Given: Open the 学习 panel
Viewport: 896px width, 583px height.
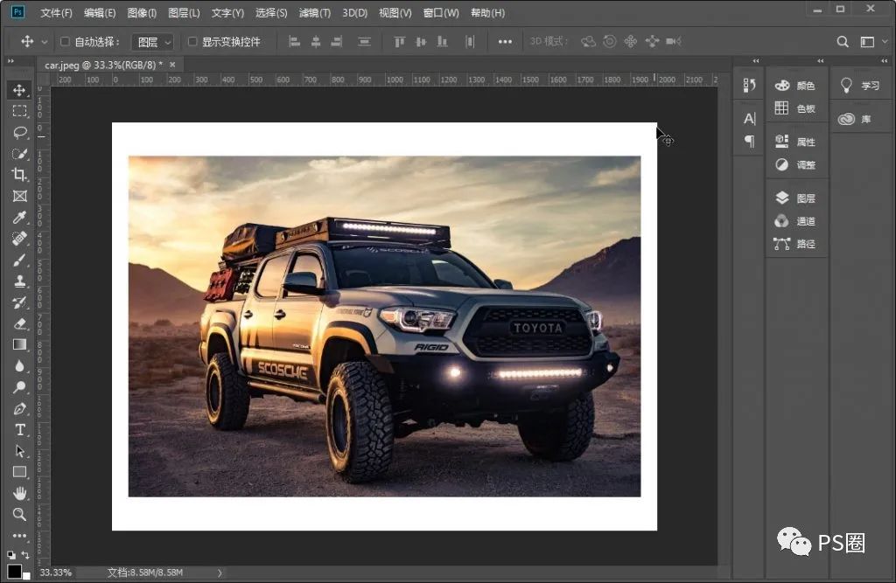Looking at the screenshot, I should click(860, 86).
